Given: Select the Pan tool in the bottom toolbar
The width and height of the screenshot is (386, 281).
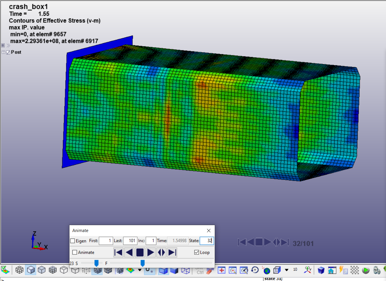Looking at the screenshot, I should click(221, 270).
